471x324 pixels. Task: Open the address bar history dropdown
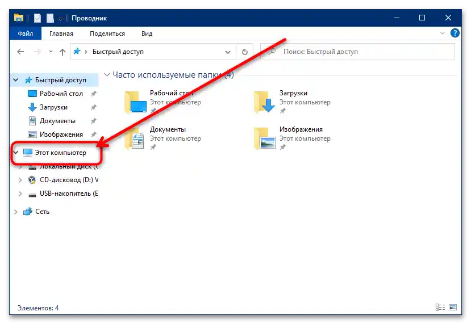(228, 52)
